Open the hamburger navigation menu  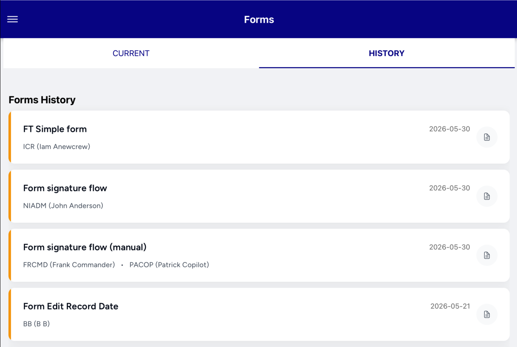click(x=13, y=19)
